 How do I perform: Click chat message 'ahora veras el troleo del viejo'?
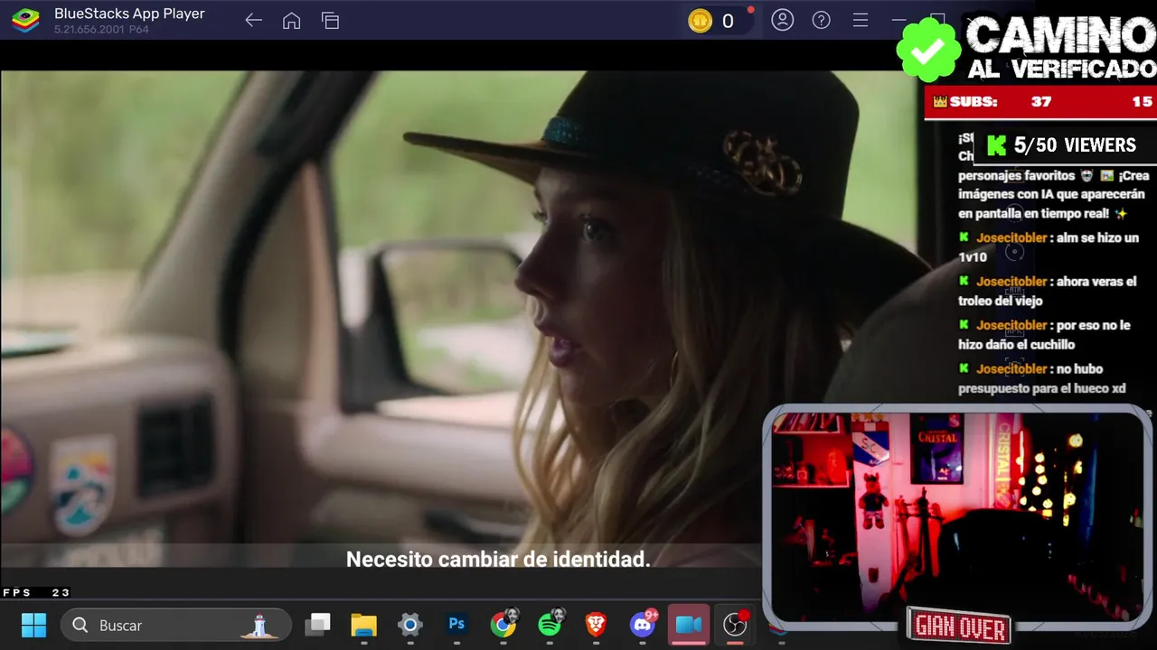pos(1048,291)
